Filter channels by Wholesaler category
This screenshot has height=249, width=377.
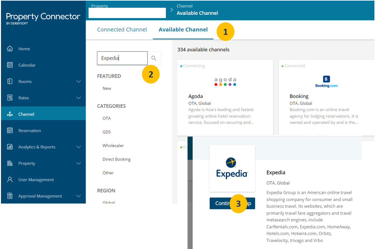(113, 145)
